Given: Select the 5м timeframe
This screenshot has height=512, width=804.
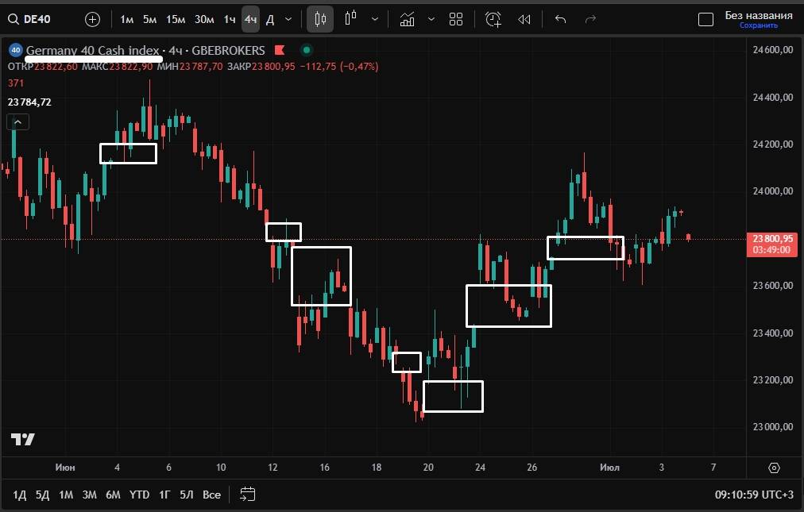Looking at the screenshot, I should [149, 20].
